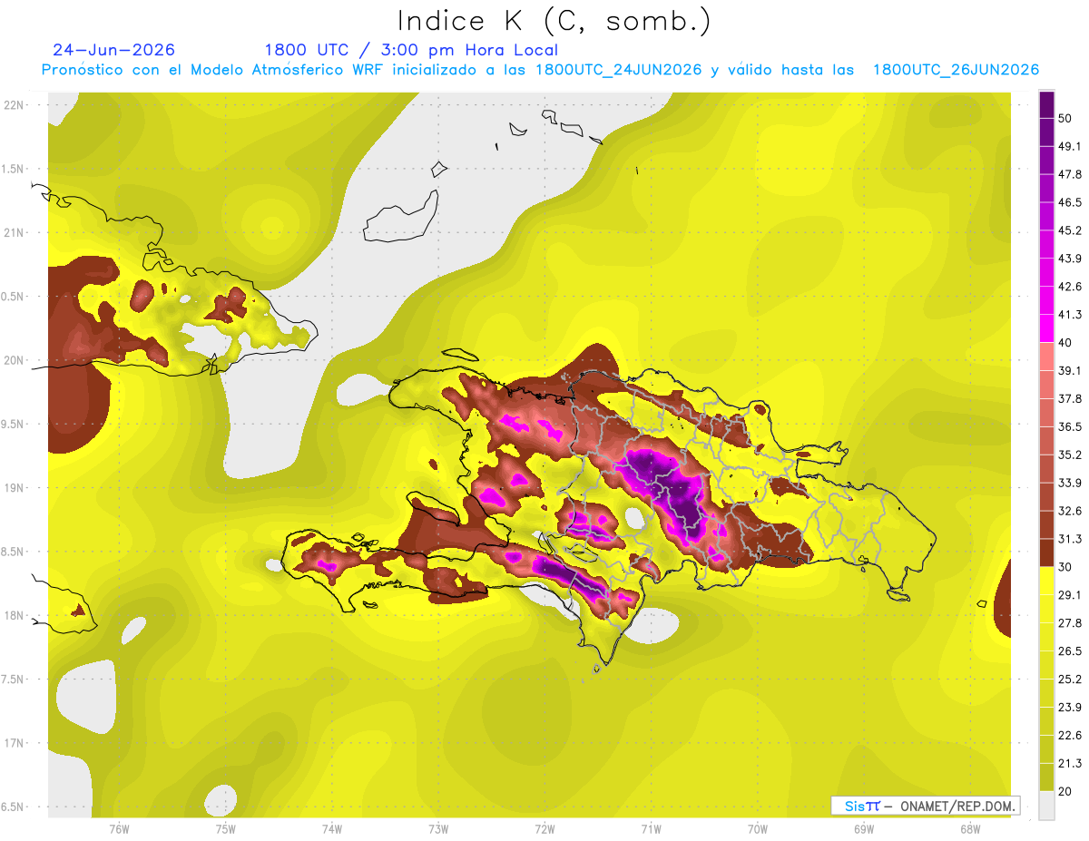Click the "49.1" value on the color scale
The width and height of the screenshot is (1089, 841).
pos(1070,146)
